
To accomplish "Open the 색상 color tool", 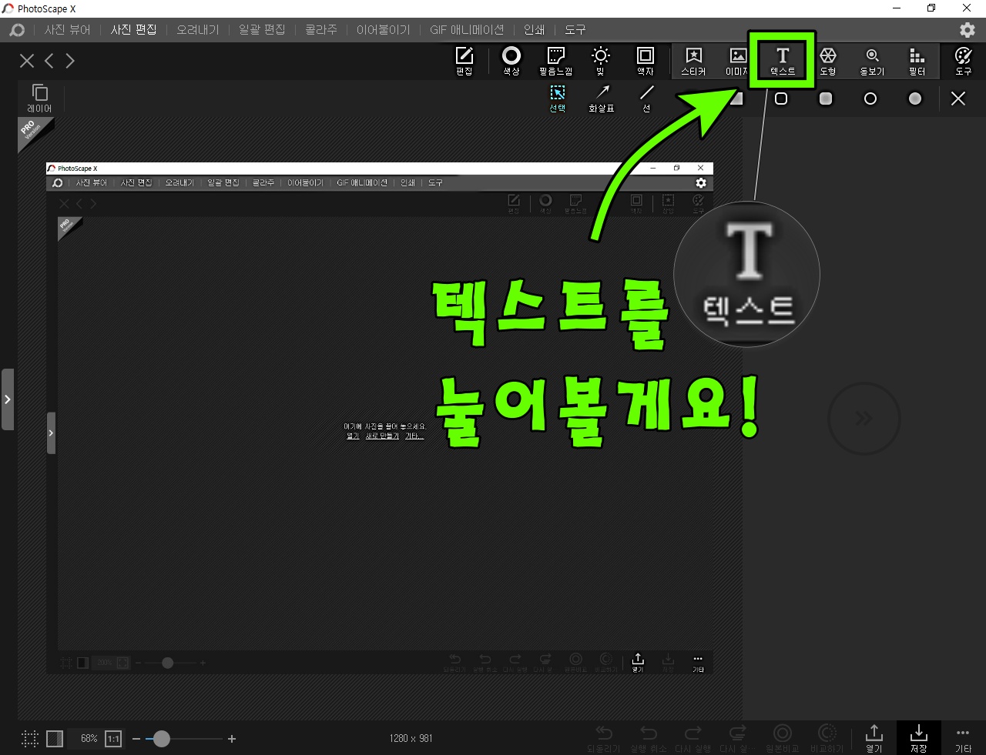I will click(511, 61).
